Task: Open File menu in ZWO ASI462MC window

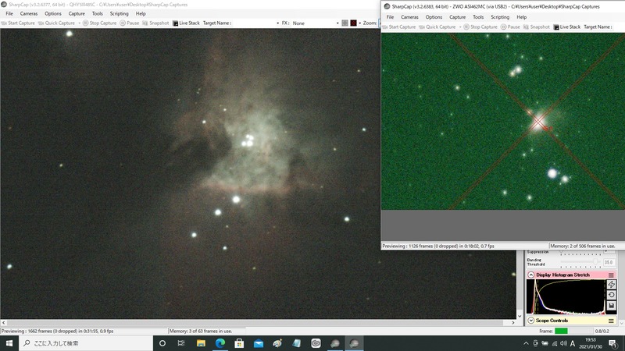Action: (390, 17)
